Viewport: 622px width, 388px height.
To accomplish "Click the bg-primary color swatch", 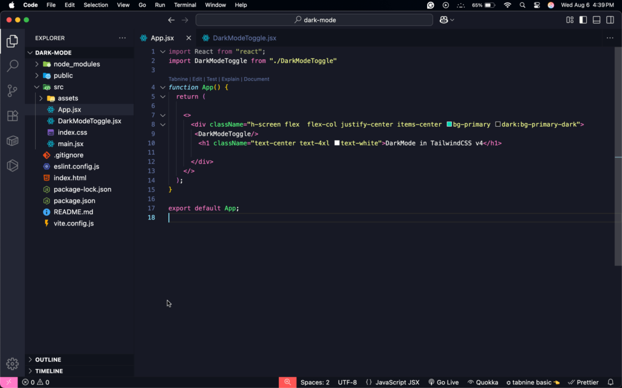I will (449, 124).
